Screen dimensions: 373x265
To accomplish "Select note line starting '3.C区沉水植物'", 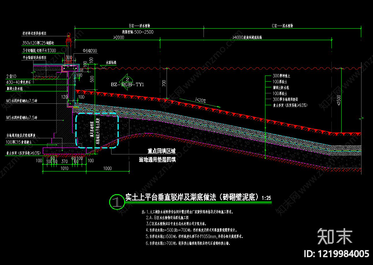I will (x=176, y=224).
